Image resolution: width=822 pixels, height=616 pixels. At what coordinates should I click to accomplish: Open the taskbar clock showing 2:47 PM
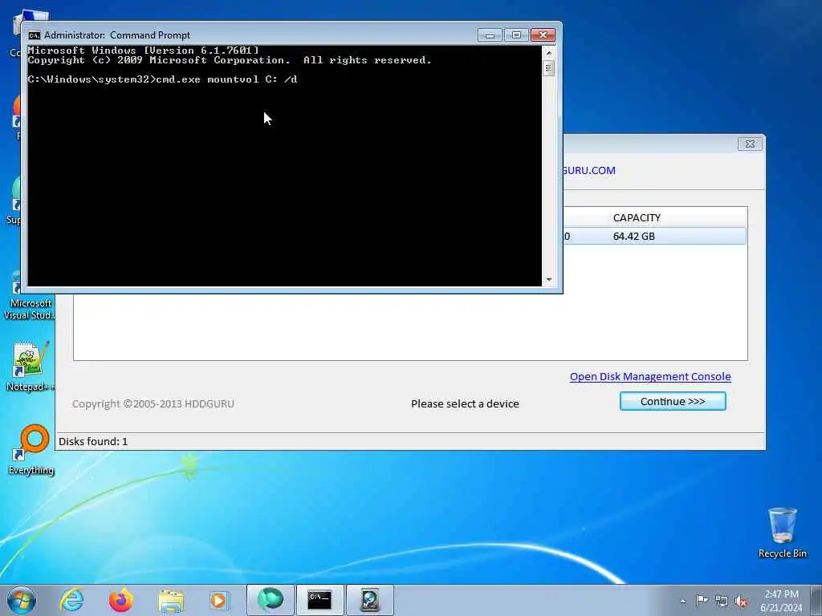pyautogui.click(x=781, y=601)
